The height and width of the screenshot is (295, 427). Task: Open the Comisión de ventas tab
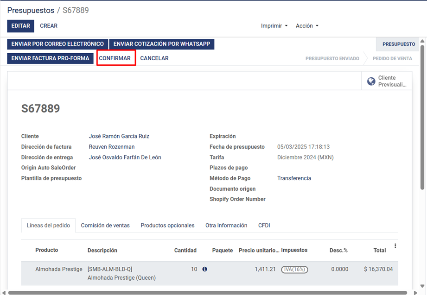(x=105, y=226)
